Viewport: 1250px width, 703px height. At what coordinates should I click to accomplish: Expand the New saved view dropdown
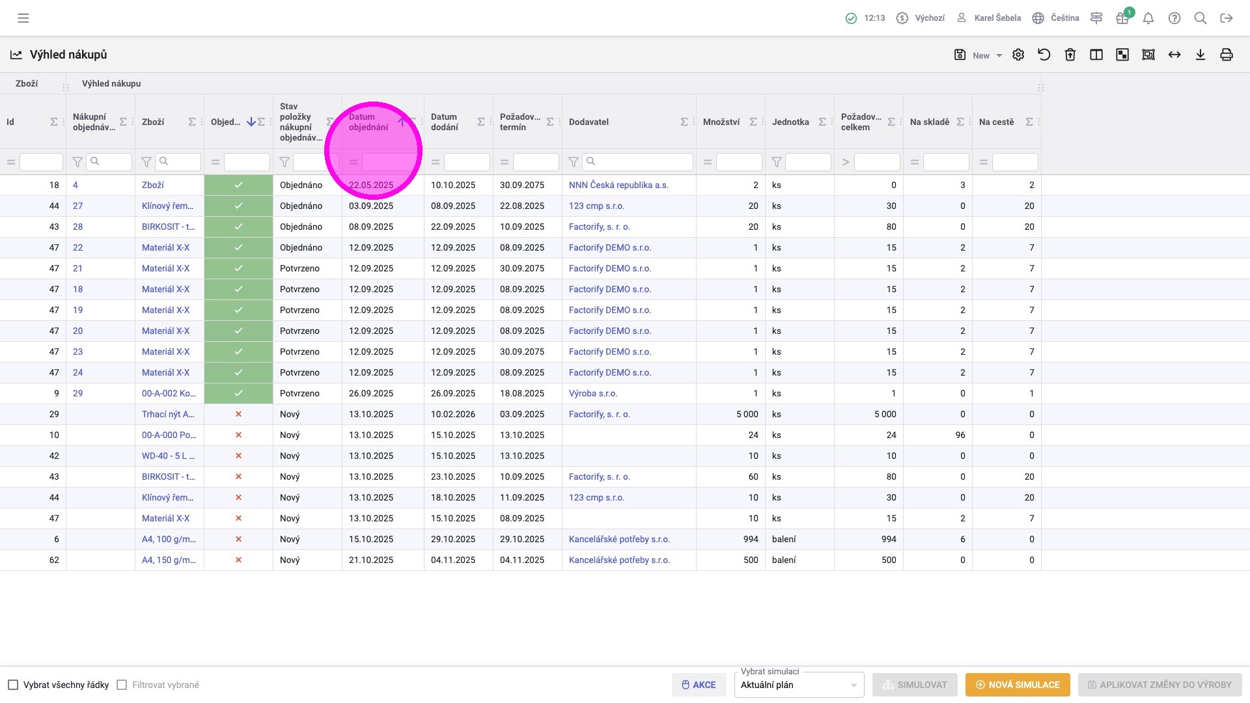coord(999,56)
